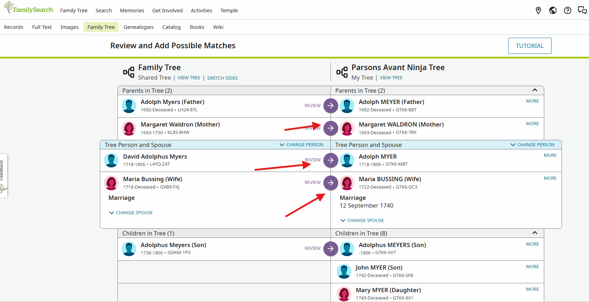Screen dimensions: 589x302
Task: Collapse the Parents in Tree section
Action: tap(535, 90)
